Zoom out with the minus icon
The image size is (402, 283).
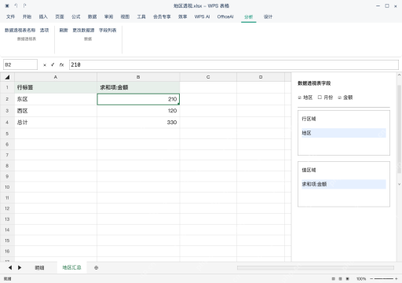[371, 279]
